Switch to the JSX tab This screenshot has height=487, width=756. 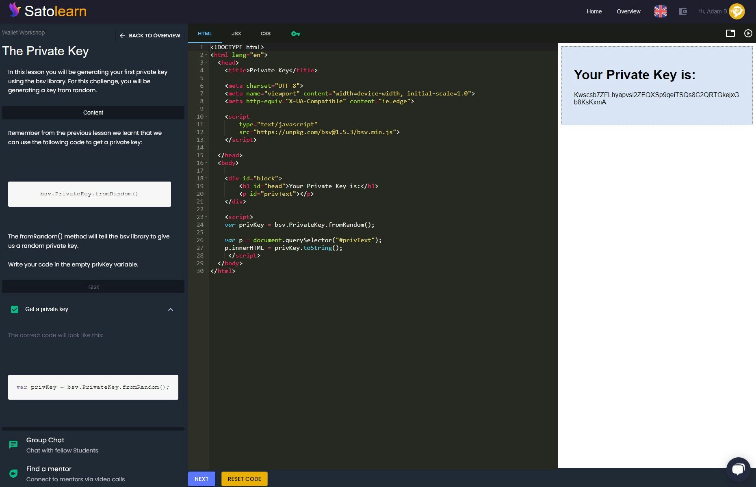point(236,34)
